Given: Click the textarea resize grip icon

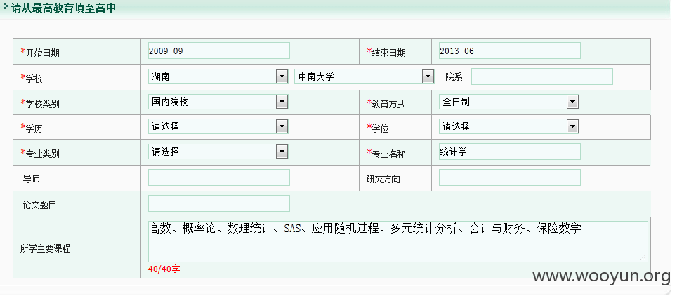Looking at the screenshot, I should (x=643, y=257).
